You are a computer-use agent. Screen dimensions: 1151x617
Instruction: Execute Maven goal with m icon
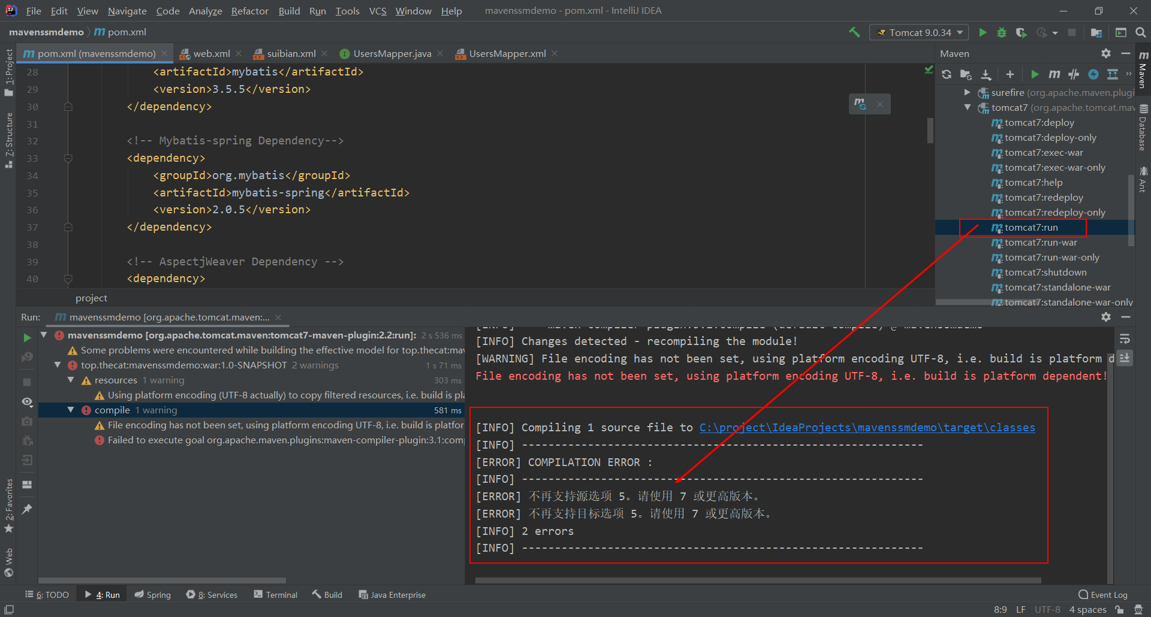[x=1054, y=74]
